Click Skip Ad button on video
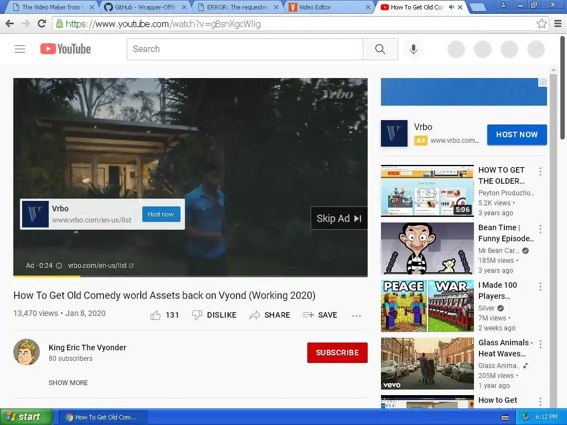Viewport: 567px width, 425px height. (x=339, y=218)
